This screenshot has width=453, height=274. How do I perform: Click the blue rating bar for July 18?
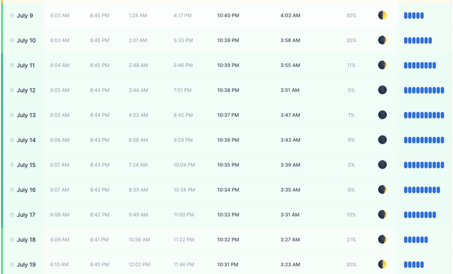coord(416,240)
